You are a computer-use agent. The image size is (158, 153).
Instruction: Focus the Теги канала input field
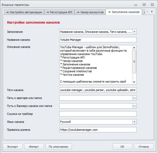click(x=98, y=90)
